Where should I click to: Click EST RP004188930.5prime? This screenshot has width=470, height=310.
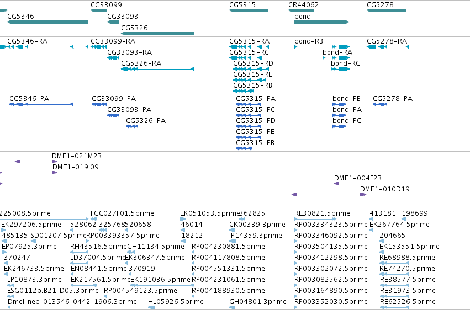click(228, 291)
